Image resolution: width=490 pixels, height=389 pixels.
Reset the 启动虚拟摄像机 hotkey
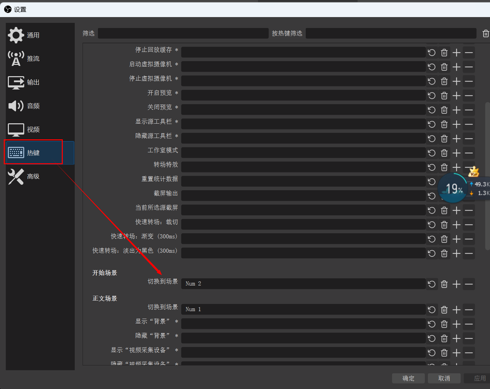[x=432, y=67]
